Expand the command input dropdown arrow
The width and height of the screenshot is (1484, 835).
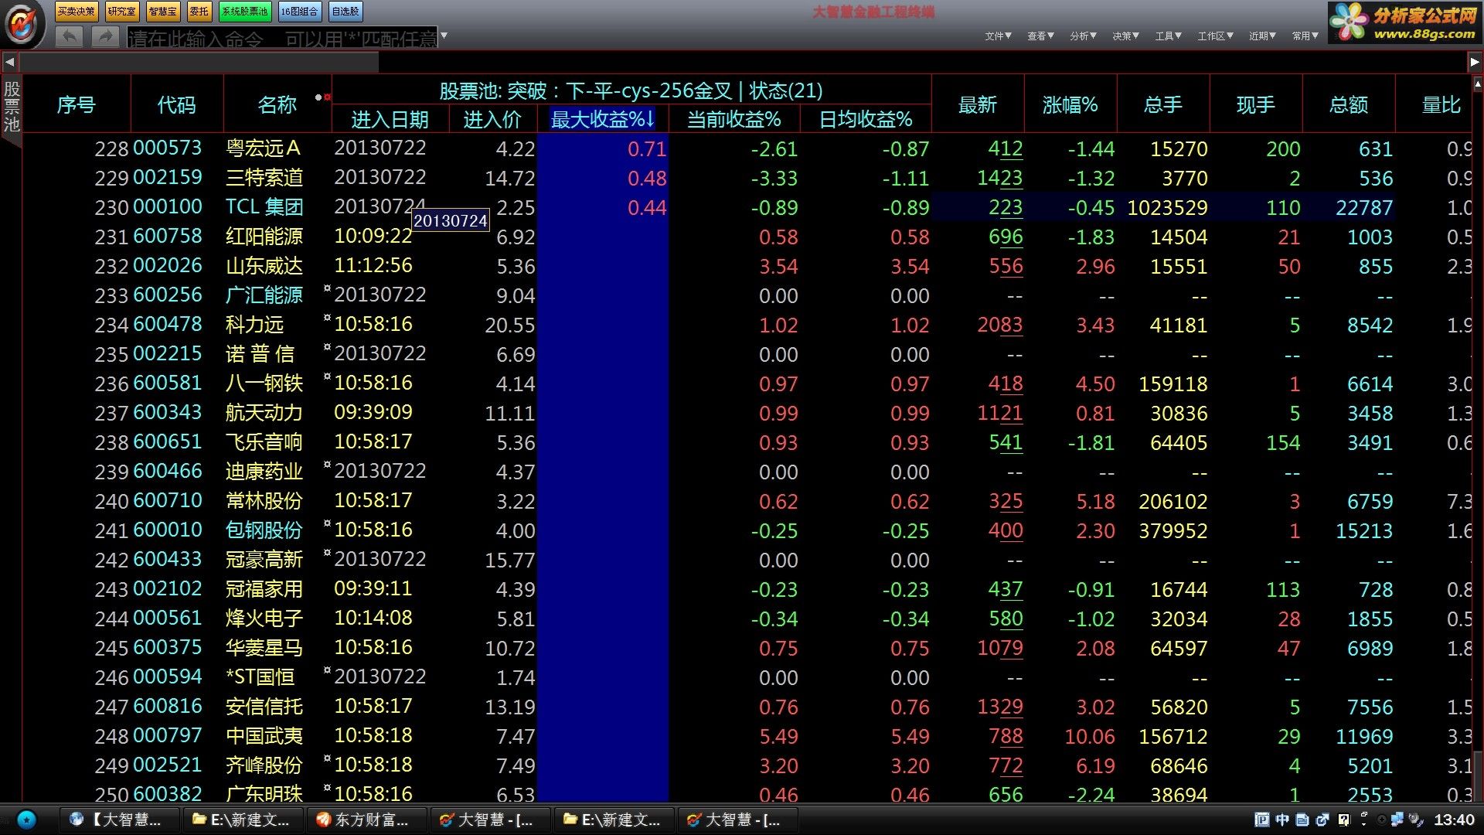point(444,36)
